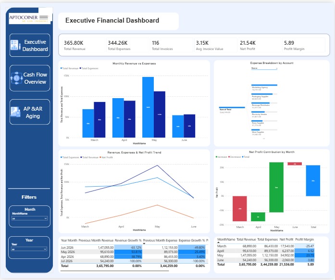Viewport: 335px width, 280px height.
Task: Click the horizontal scrollbar under growth table
Action: tap(114, 271)
